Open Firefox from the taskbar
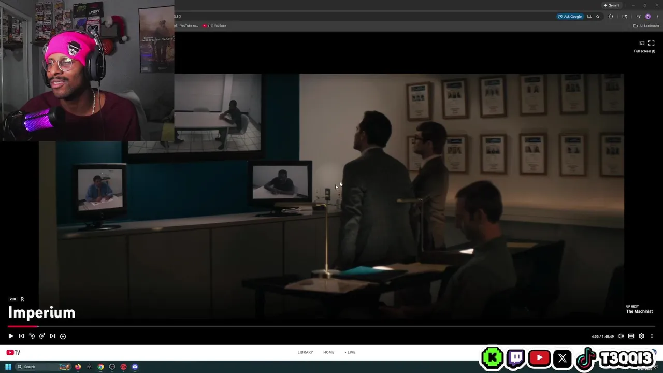The image size is (663, 373). pyautogui.click(x=78, y=367)
